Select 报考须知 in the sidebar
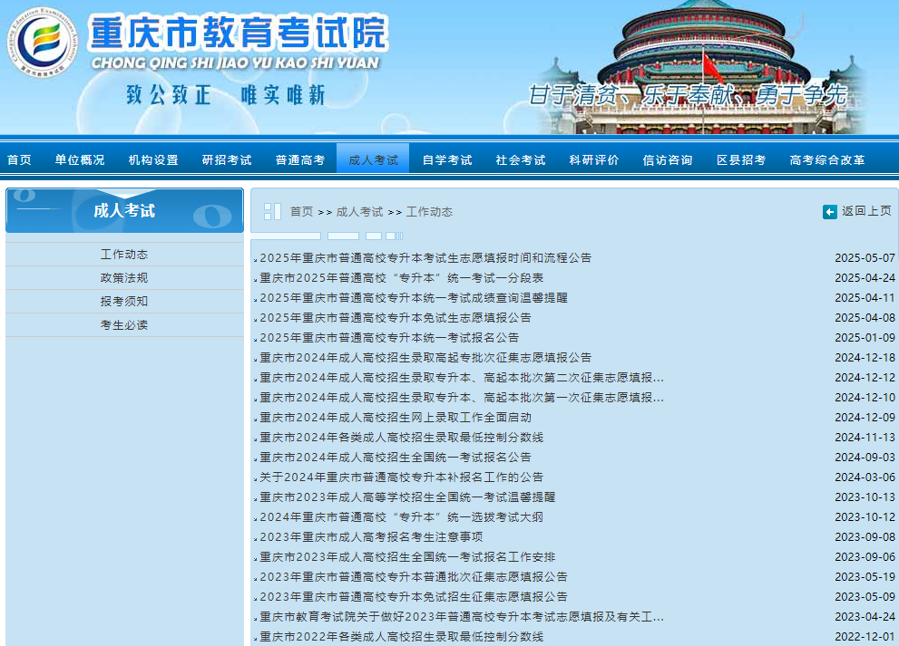Image resolution: width=899 pixels, height=646 pixels. (124, 301)
